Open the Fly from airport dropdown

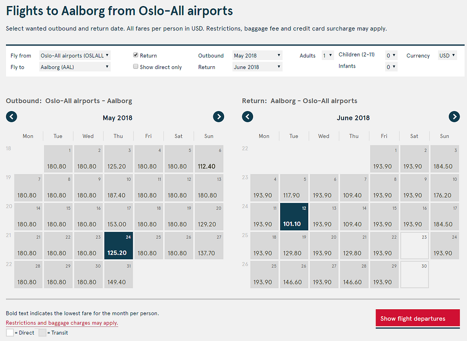coord(75,56)
